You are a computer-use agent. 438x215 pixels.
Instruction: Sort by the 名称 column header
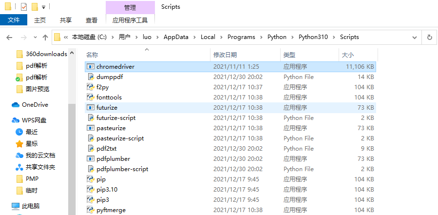(147, 55)
